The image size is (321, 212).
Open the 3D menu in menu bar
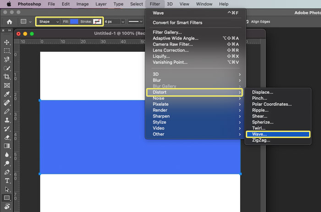(x=170, y=4)
